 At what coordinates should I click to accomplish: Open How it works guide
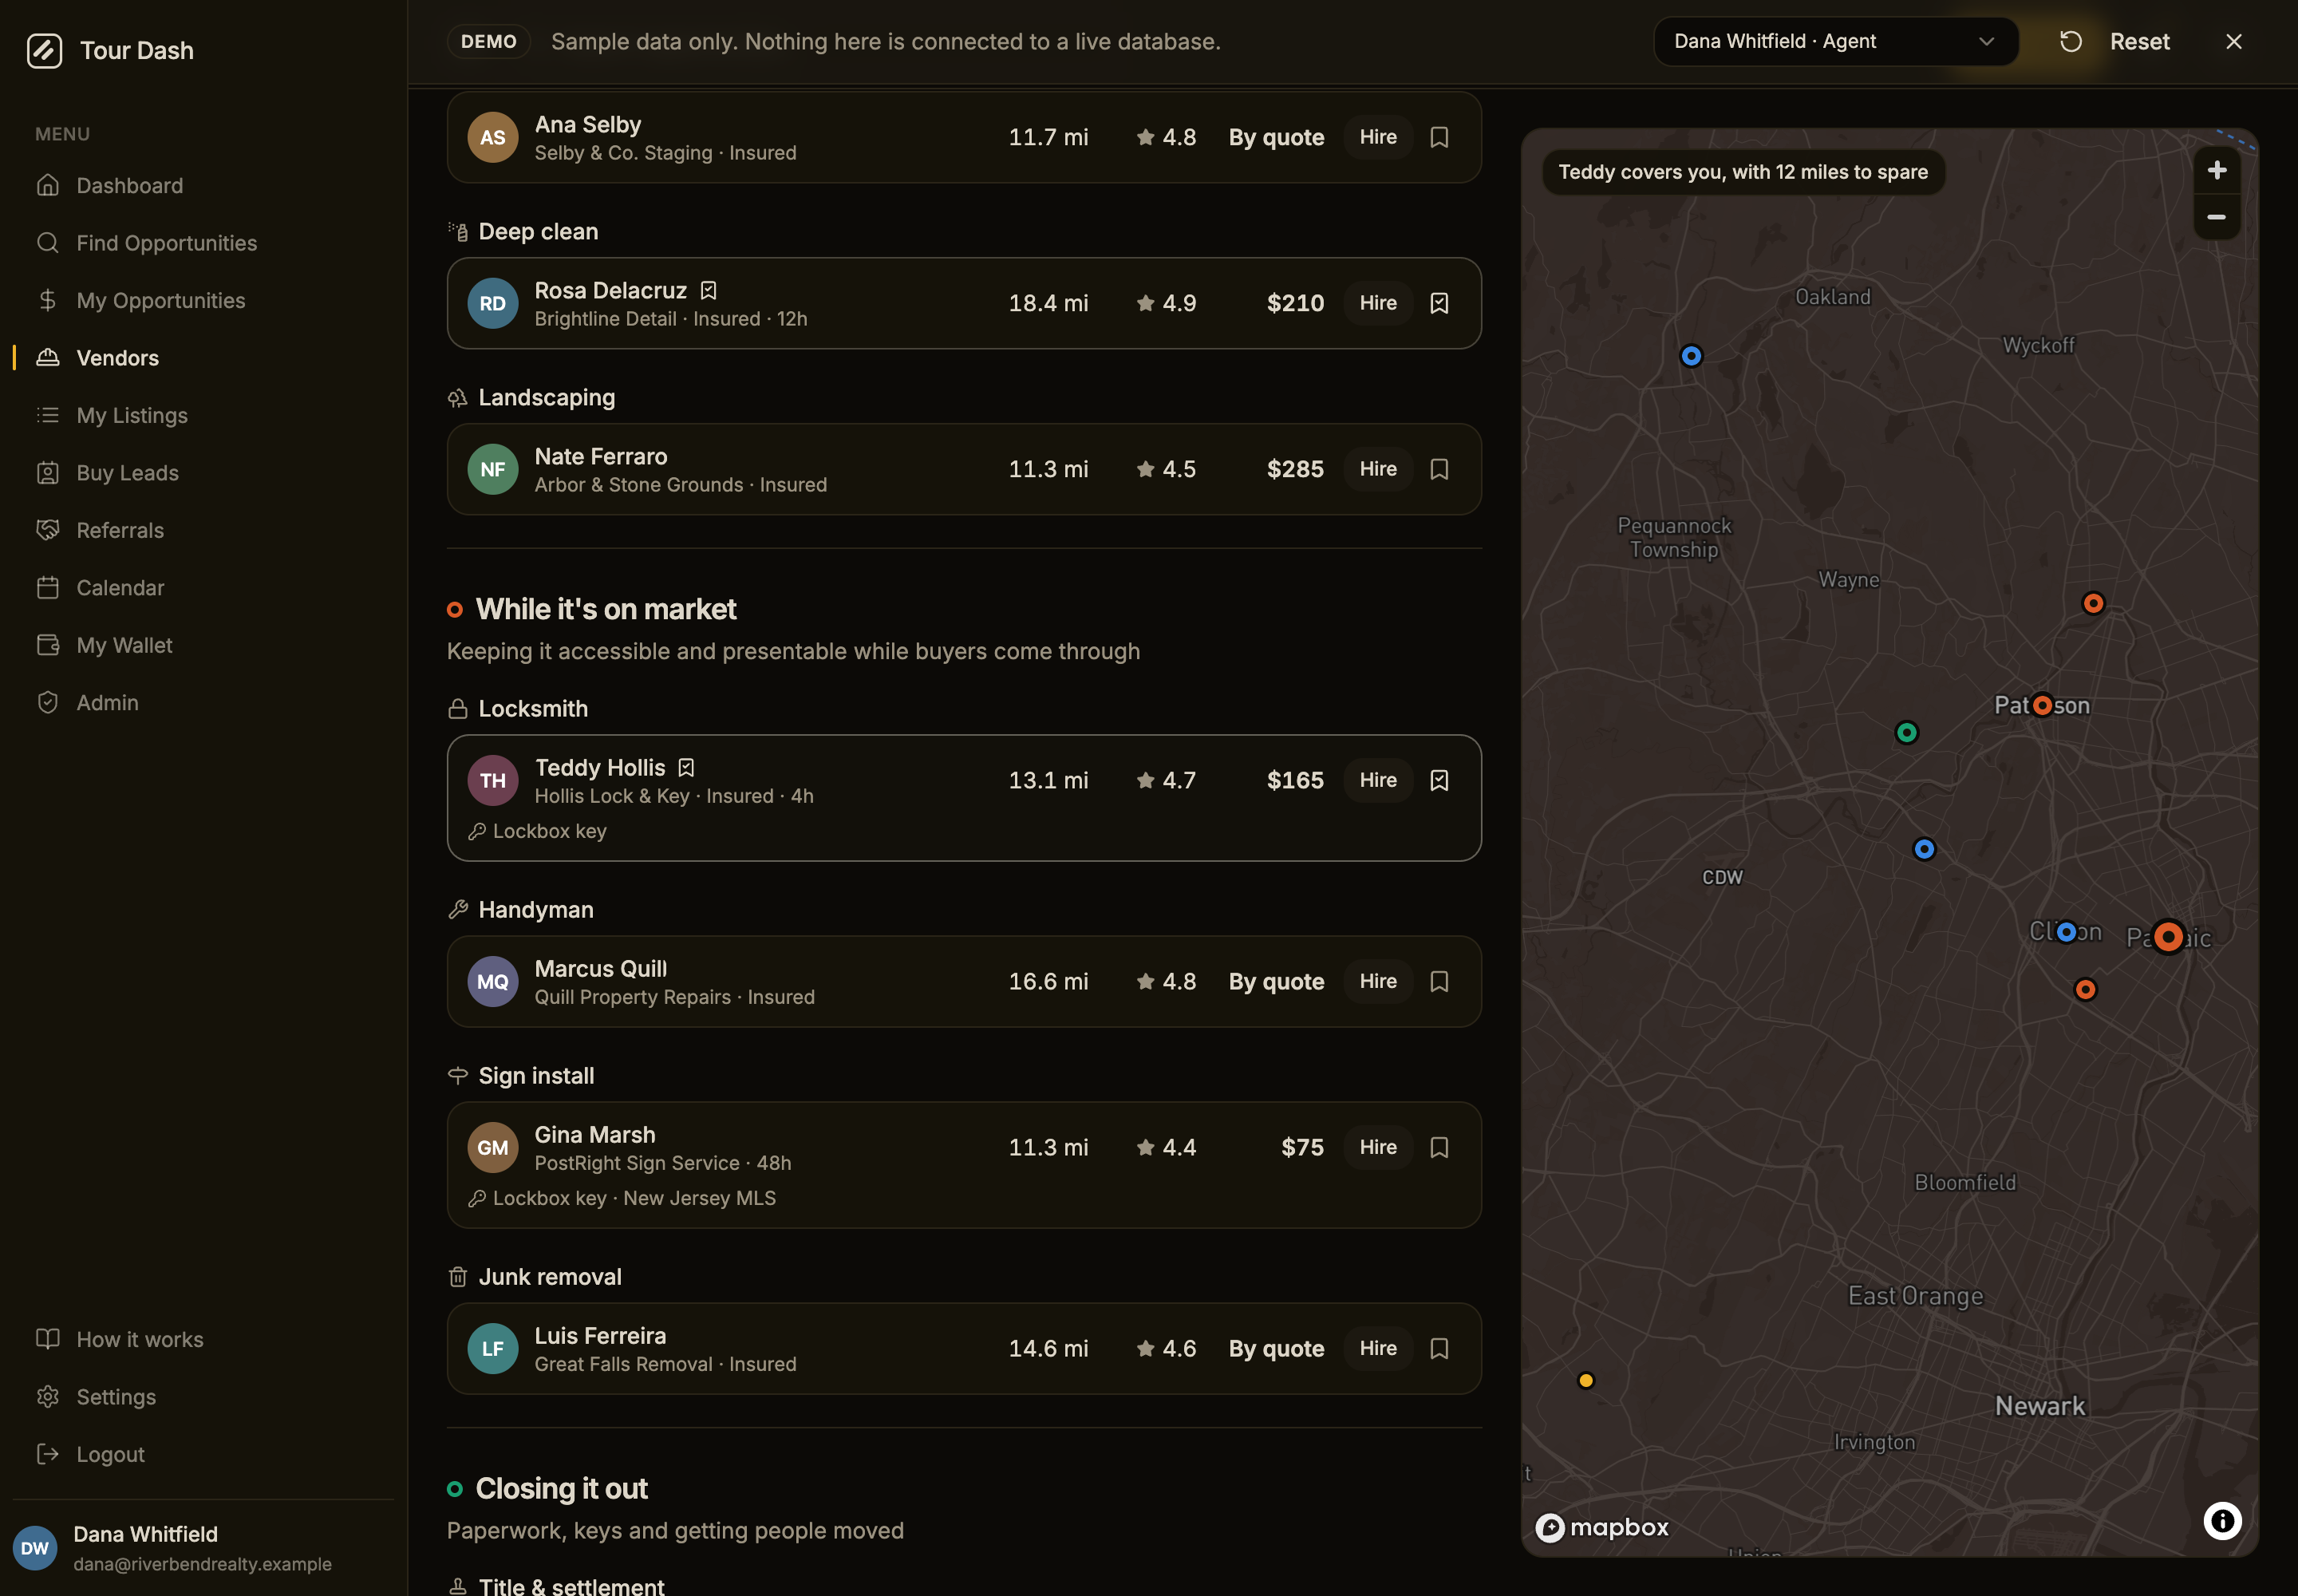click(204, 1340)
